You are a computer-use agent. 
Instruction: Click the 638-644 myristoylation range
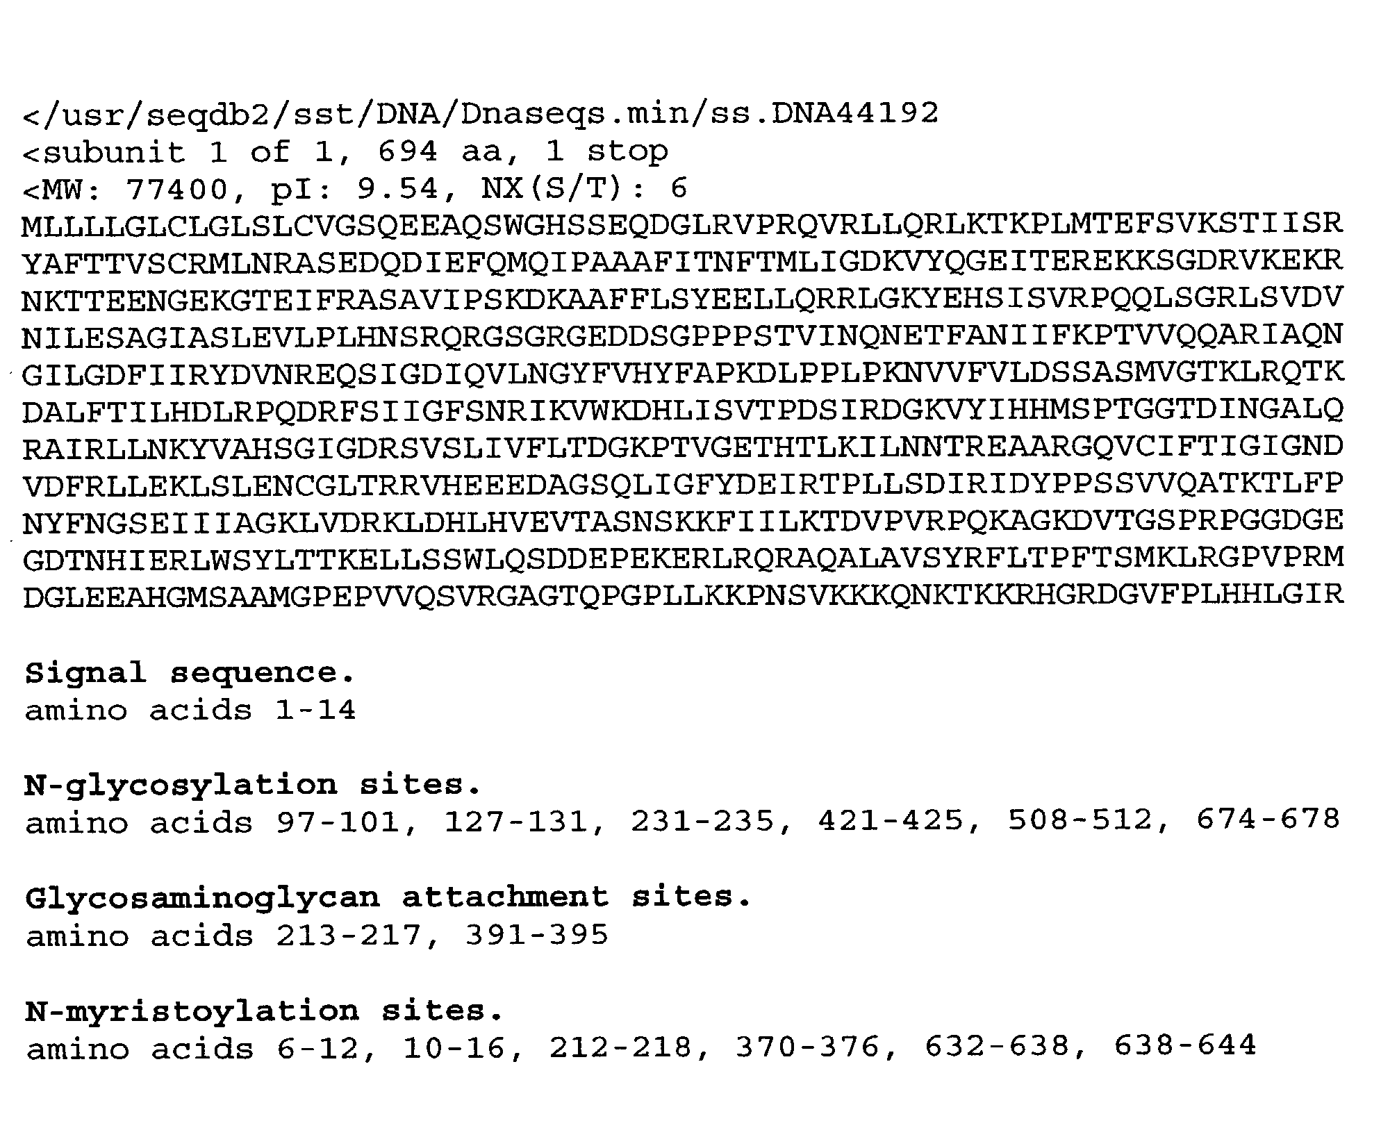[1185, 1047]
